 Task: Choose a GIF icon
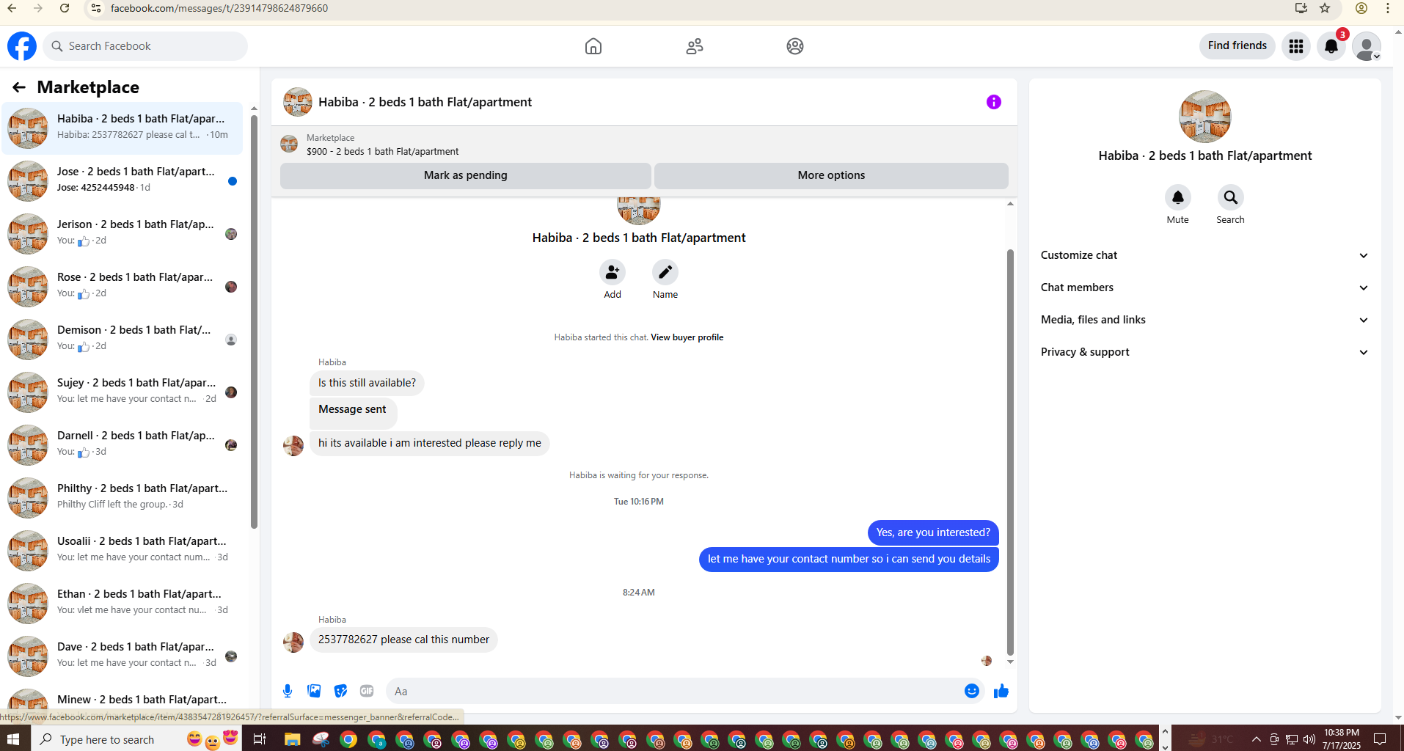coord(367,691)
